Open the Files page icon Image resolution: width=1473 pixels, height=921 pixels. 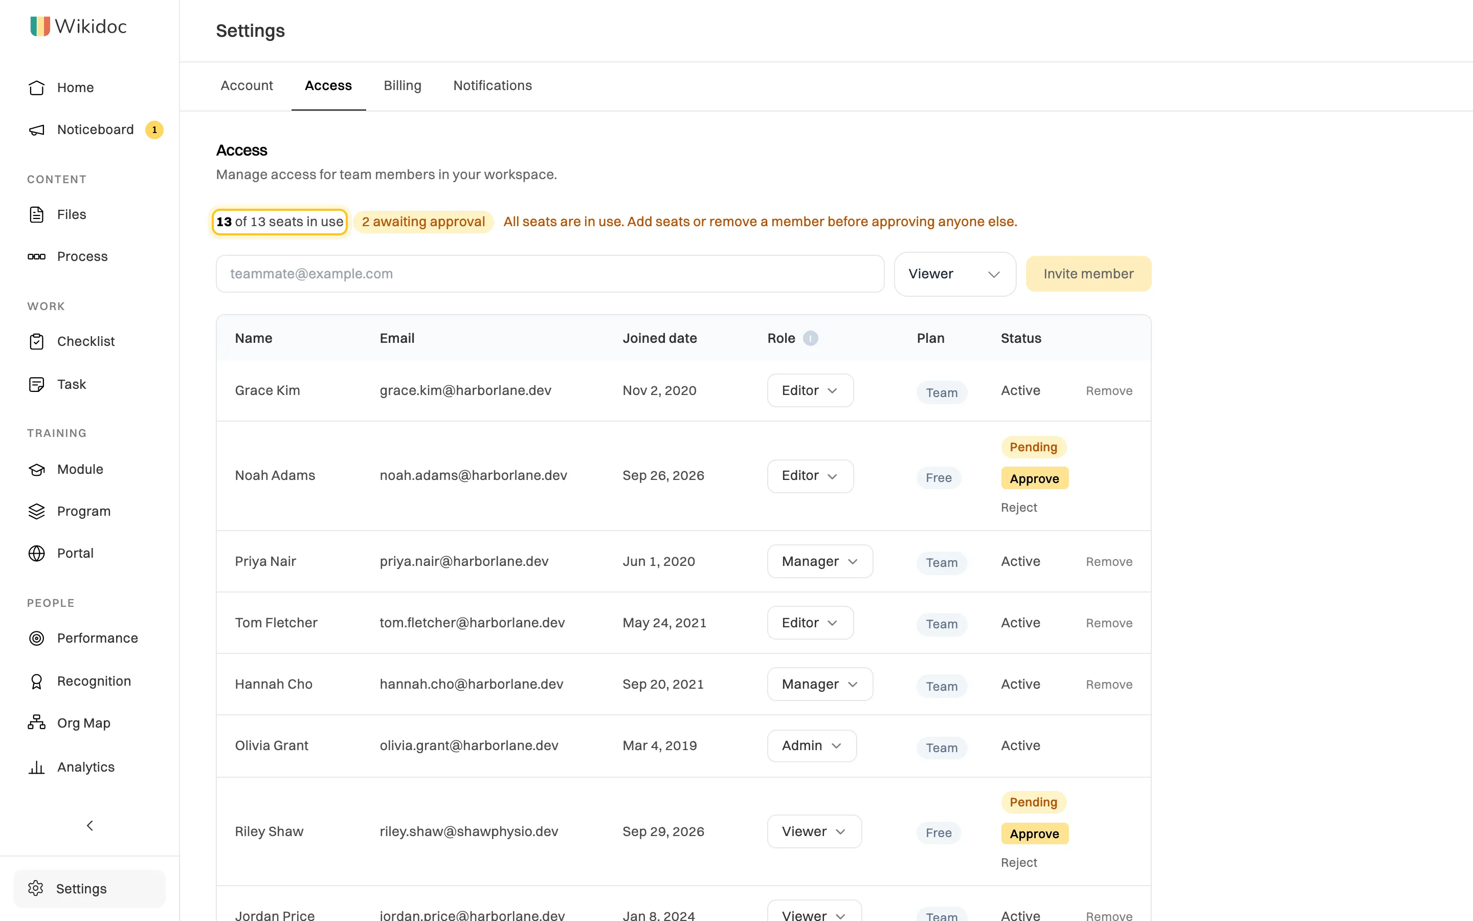(36, 214)
